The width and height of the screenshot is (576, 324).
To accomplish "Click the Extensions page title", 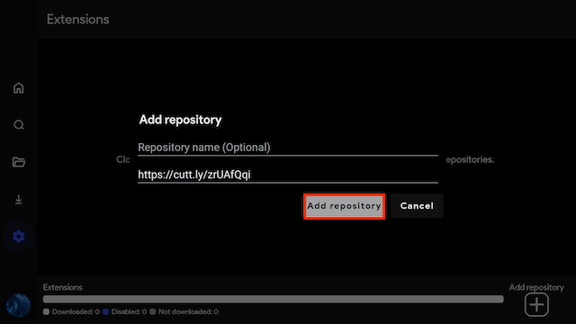I will tap(78, 20).
